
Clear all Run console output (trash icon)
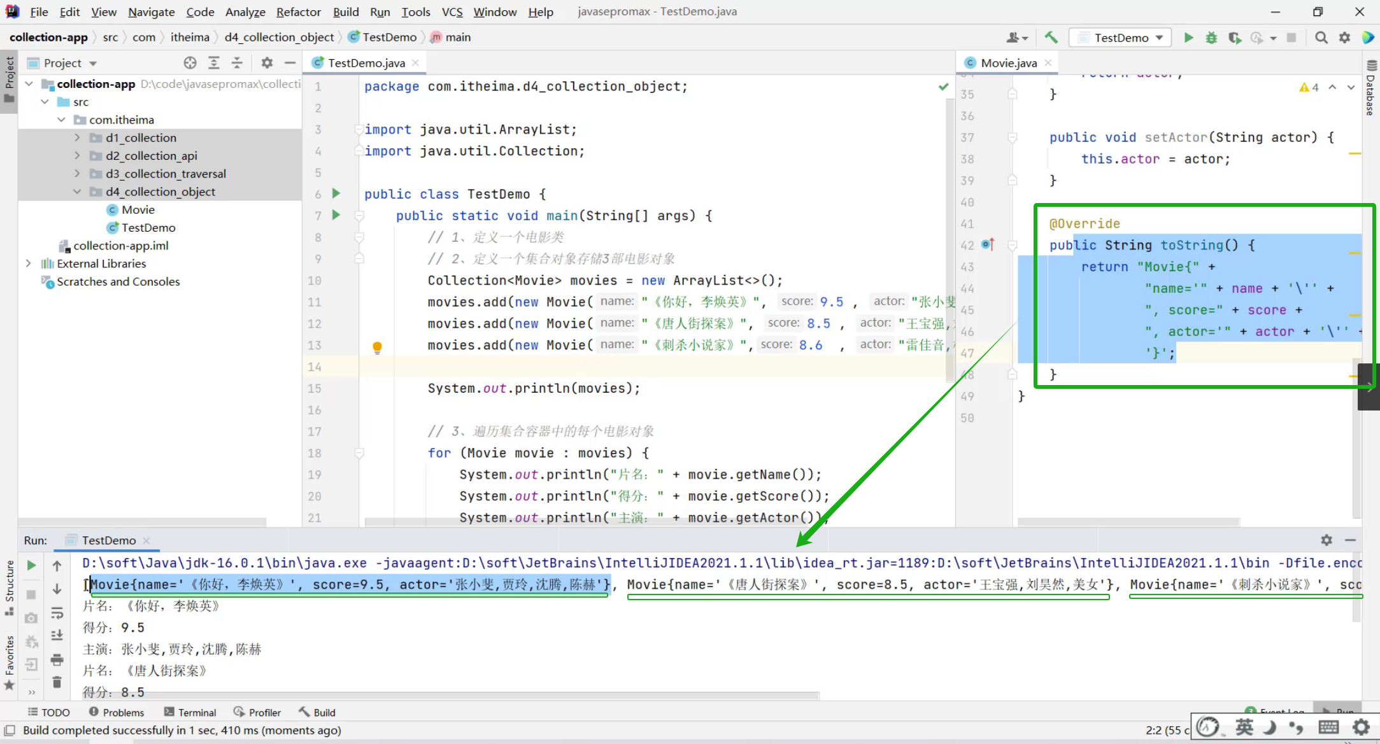point(57,682)
